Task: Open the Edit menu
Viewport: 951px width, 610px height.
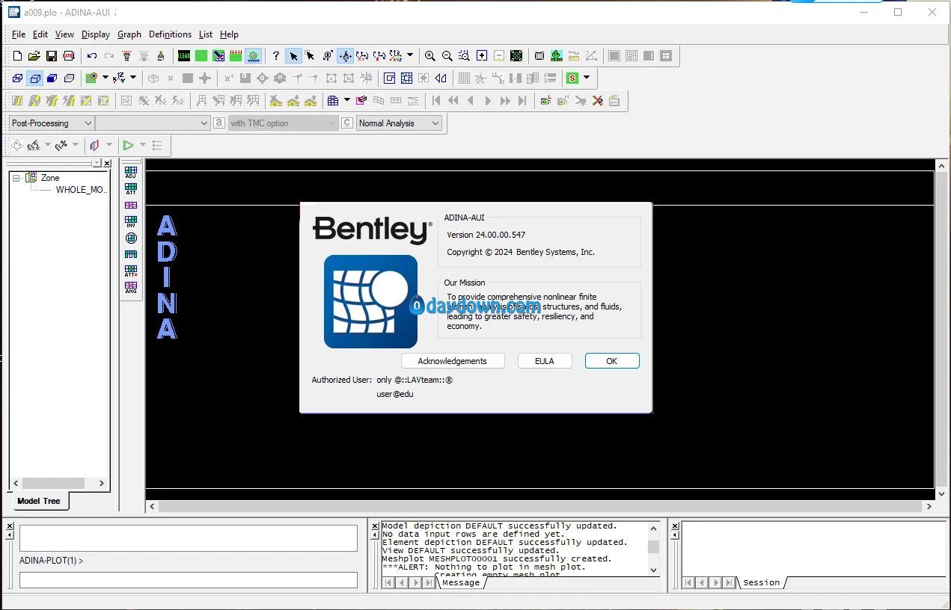Action: pos(40,34)
